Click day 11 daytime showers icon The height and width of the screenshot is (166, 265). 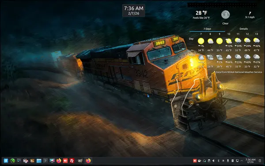coord(238,41)
